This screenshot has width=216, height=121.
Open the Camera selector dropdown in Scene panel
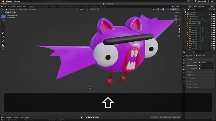pyautogui.click(x=206, y=63)
